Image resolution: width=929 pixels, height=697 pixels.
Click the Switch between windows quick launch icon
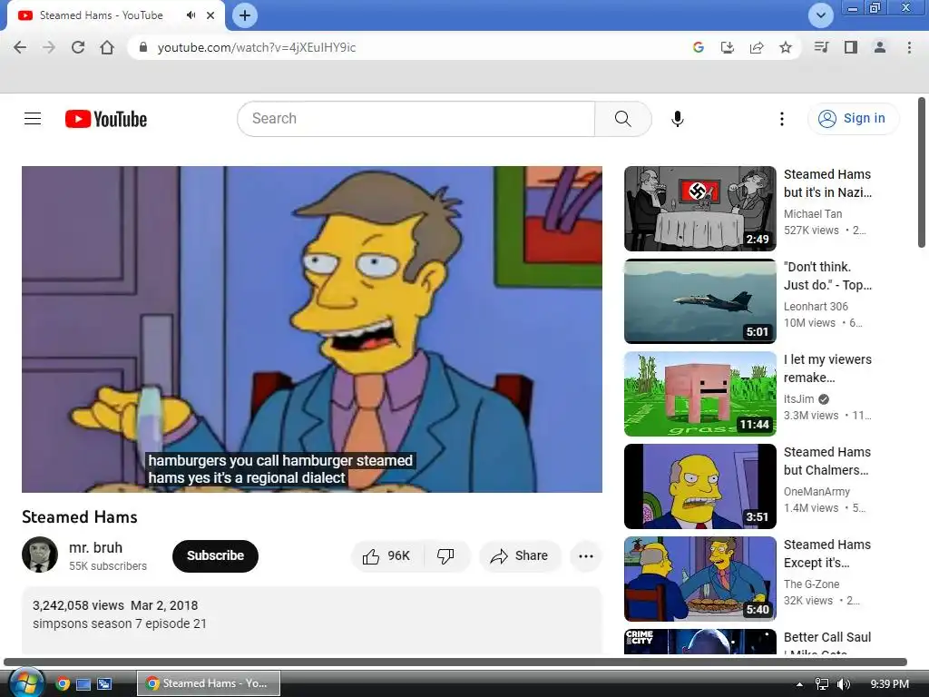105,684
